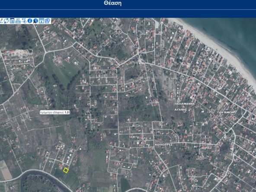The image size is (256, 192).
Task: Click the ΚΟΥΛΟΥΡΕΣ place label
Action: (164, 145)
